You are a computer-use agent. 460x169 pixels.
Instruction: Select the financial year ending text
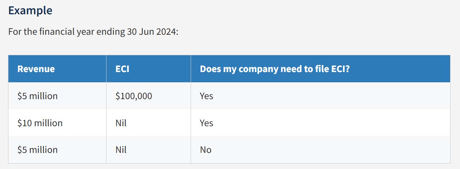pyautogui.click(x=93, y=31)
